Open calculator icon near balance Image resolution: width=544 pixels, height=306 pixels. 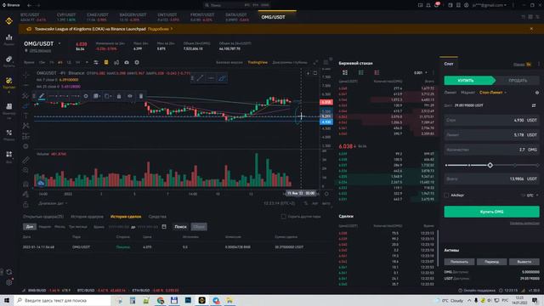(x=534, y=105)
